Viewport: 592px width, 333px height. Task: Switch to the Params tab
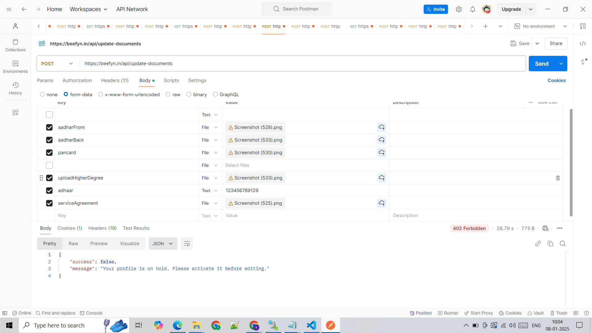pos(45,80)
